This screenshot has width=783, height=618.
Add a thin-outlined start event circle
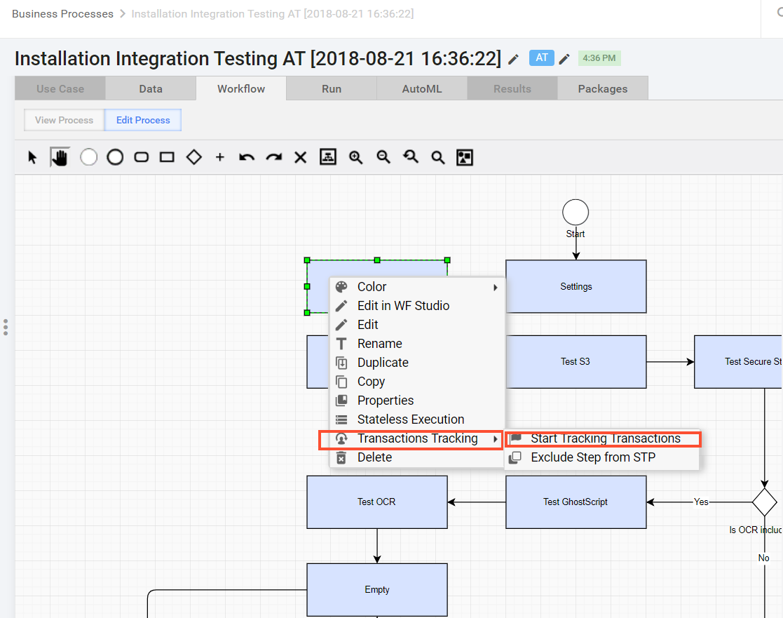(88, 157)
